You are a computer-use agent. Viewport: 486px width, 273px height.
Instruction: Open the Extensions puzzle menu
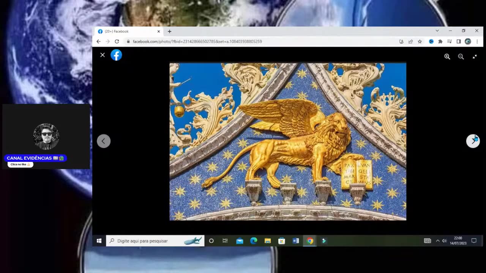(x=440, y=41)
